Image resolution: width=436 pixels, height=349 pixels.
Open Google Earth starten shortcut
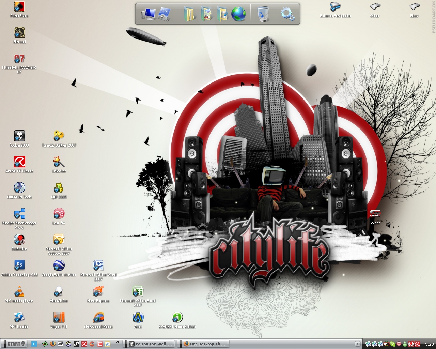point(59,265)
